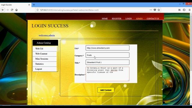Click the LOGIN SUCCESS heading
The width and height of the screenshot is (192, 108).
50,26
